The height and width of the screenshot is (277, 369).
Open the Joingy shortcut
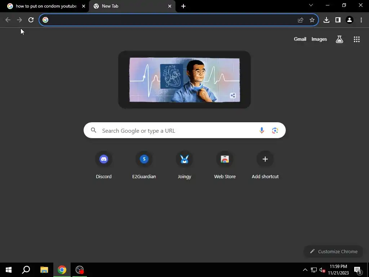pos(184,165)
